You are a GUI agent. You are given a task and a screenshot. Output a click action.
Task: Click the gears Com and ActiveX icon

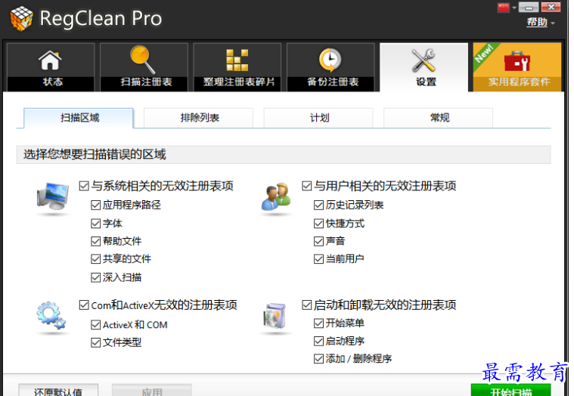point(51,316)
